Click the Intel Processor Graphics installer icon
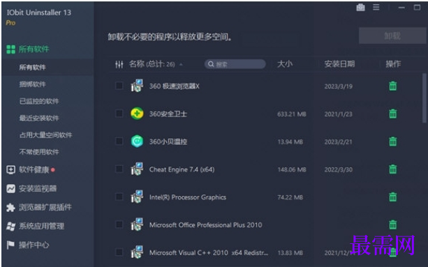Viewport: 428px width, 267px height. [x=137, y=197]
